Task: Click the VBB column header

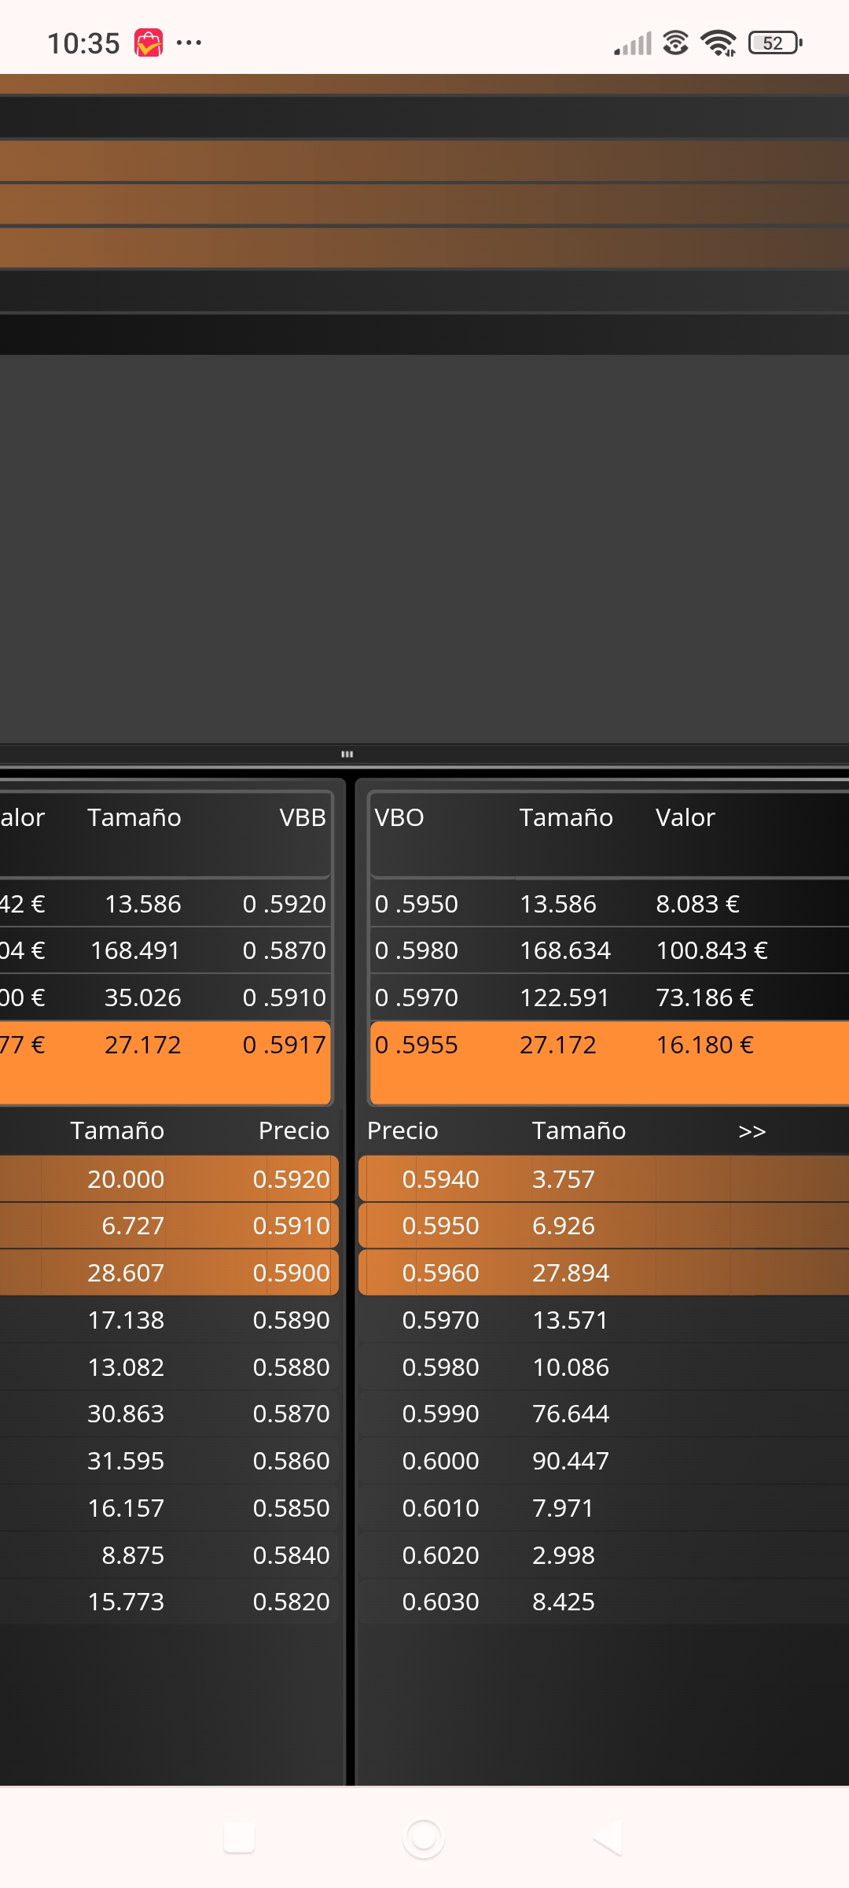Action: pyautogui.click(x=303, y=817)
